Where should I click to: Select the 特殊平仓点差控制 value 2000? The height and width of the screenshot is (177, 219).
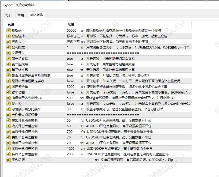coord(71,154)
